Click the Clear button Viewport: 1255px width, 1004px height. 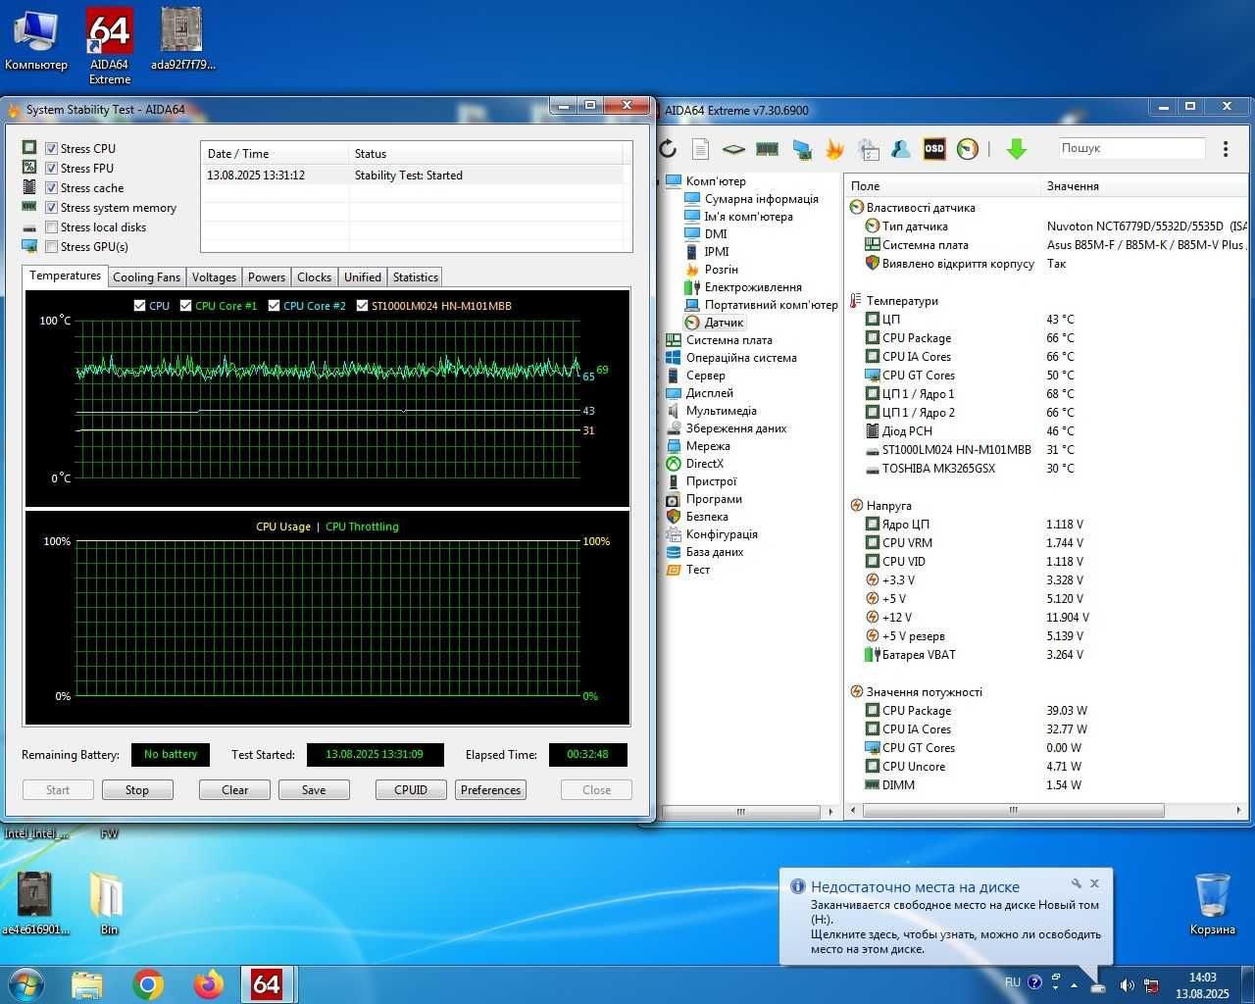click(x=234, y=790)
